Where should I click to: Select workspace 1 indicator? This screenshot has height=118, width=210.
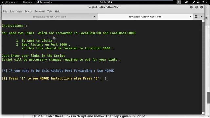coord(178,2)
